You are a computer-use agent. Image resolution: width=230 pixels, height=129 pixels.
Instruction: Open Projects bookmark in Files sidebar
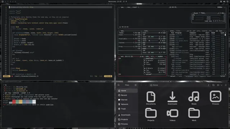tap(127, 119)
